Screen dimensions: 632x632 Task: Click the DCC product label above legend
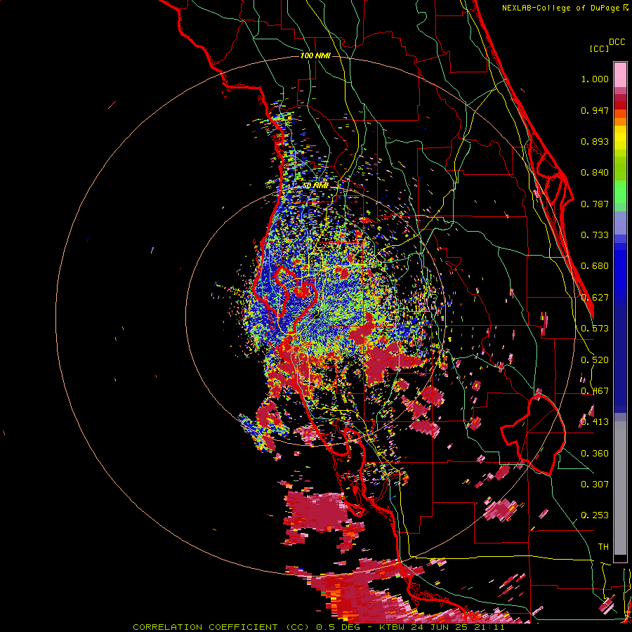617,42
